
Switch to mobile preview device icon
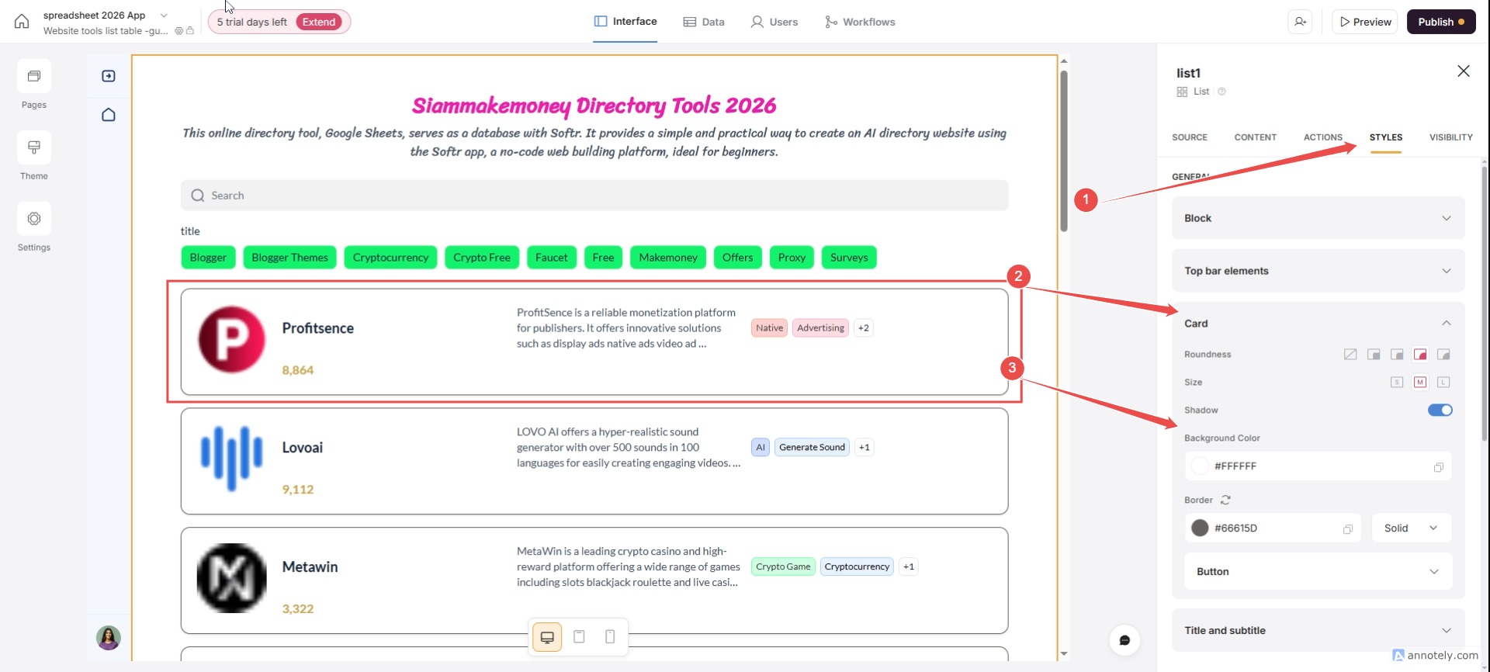(610, 637)
